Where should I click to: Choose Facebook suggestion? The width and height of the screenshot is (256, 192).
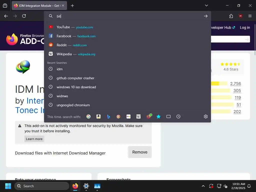tap(127, 36)
